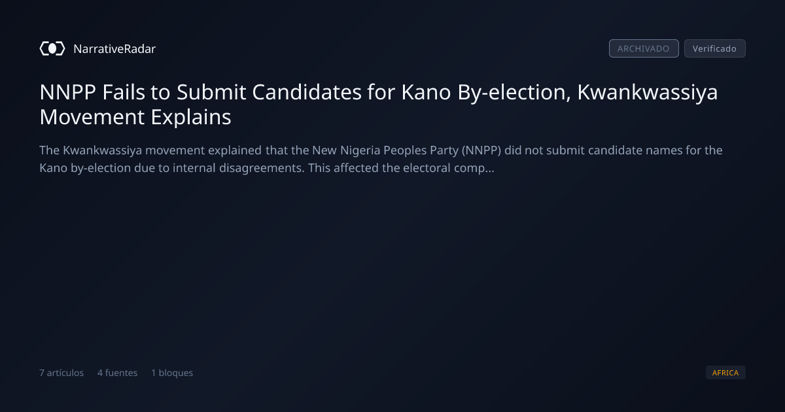Viewport: 785px width, 412px height.
Task: Select the orange AFRICA region tag
Action: click(x=725, y=373)
